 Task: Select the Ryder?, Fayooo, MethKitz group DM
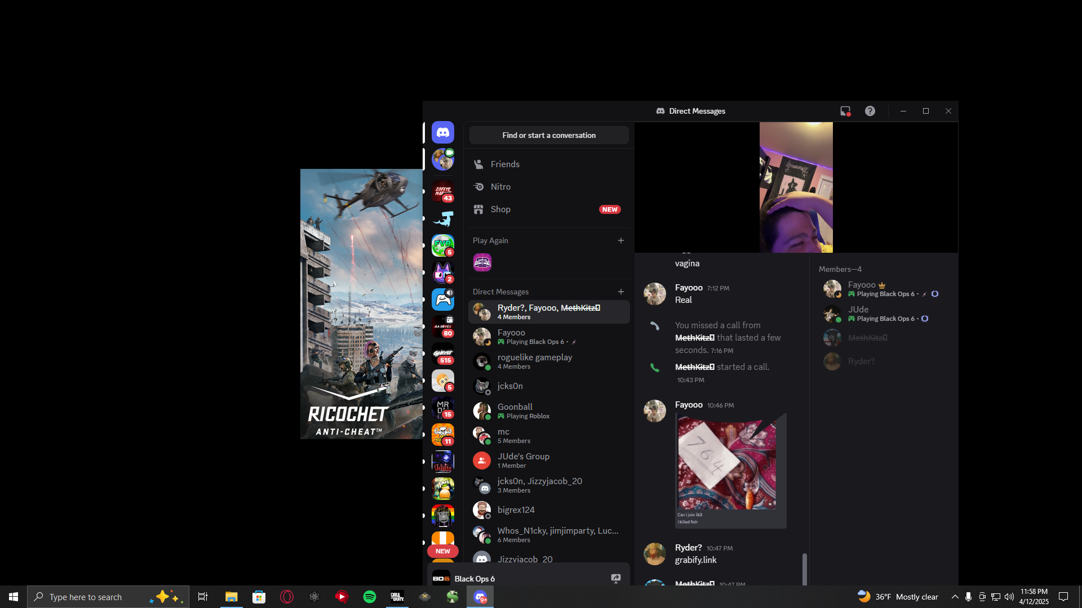coord(549,312)
